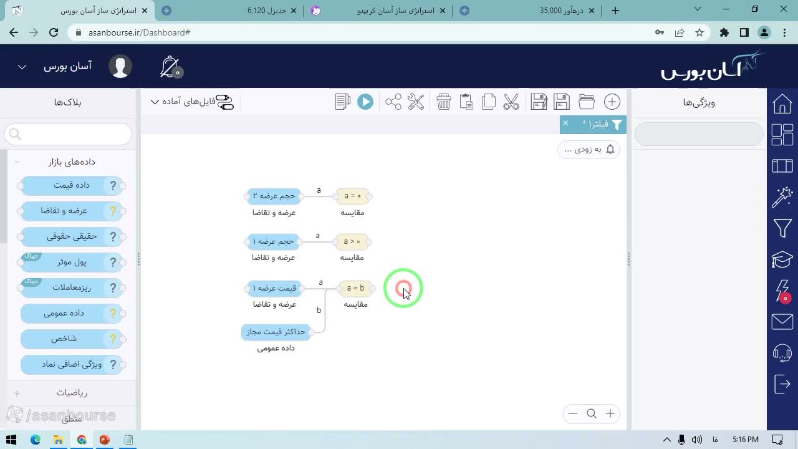Show help for حقیقی حقوقی block
Viewport: 798px width, 449px height.
point(113,236)
